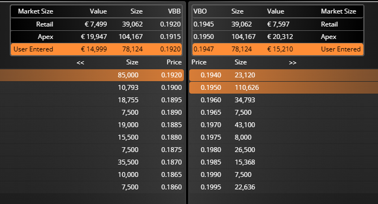Select the Retail row on offer side
This screenshot has height=204, width=378.
coord(278,24)
